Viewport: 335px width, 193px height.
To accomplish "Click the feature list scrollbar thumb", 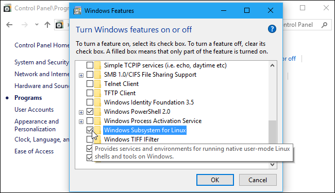I will coord(273,132).
